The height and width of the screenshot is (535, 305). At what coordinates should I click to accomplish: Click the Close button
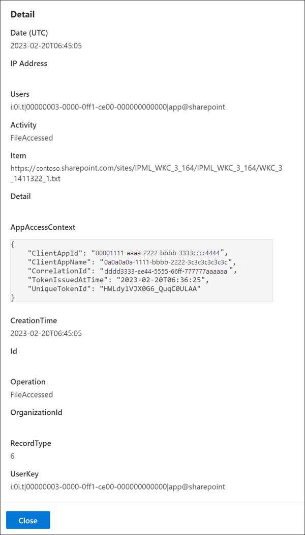pyautogui.click(x=27, y=520)
